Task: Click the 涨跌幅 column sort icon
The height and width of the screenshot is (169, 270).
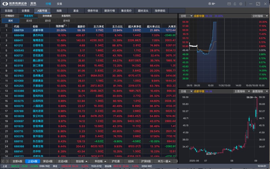Action: (65, 26)
